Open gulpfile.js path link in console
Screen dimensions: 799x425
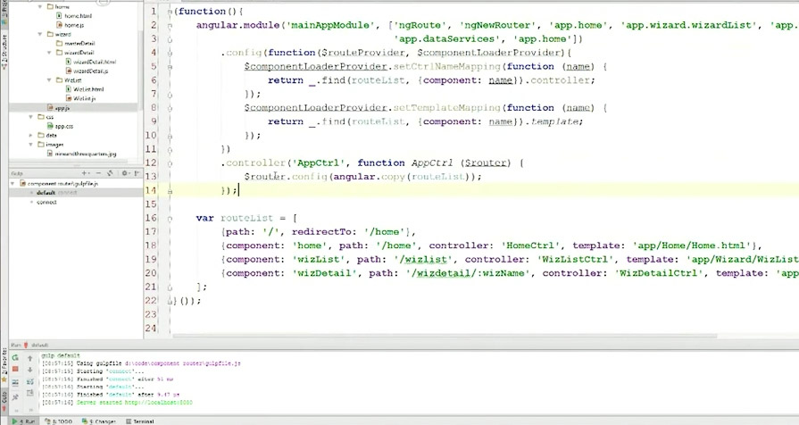tap(183, 364)
